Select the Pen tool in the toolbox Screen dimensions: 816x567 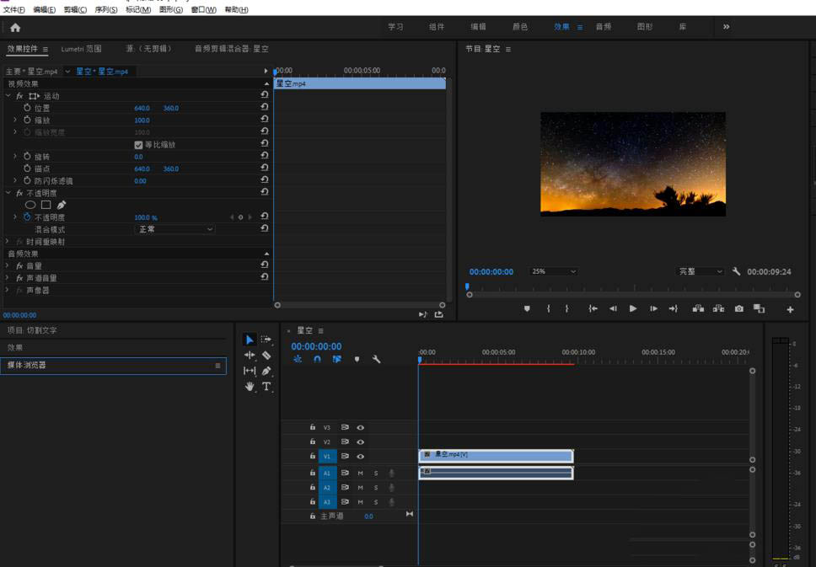(x=266, y=371)
